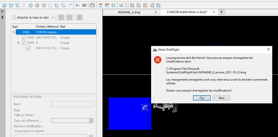Click the greyed refresh references icon
278x137 pixels.
[x=69, y=18]
